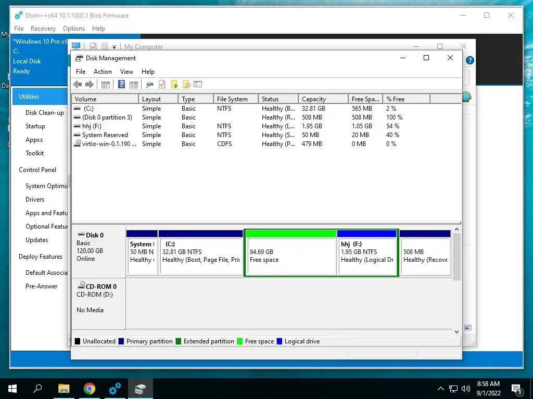
Task: Switch to Dism++ taskbar gears icon
Action: click(115, 389)
